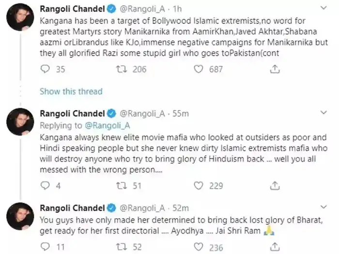Click the Show this thread link
This screenshot has height=254, width=339.
pyautogui.click(x=71, y=91)
